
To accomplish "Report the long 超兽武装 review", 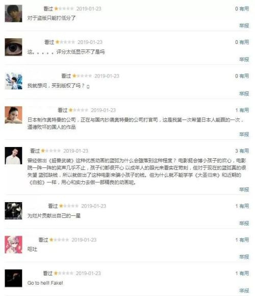I will [x=244, y=189].
